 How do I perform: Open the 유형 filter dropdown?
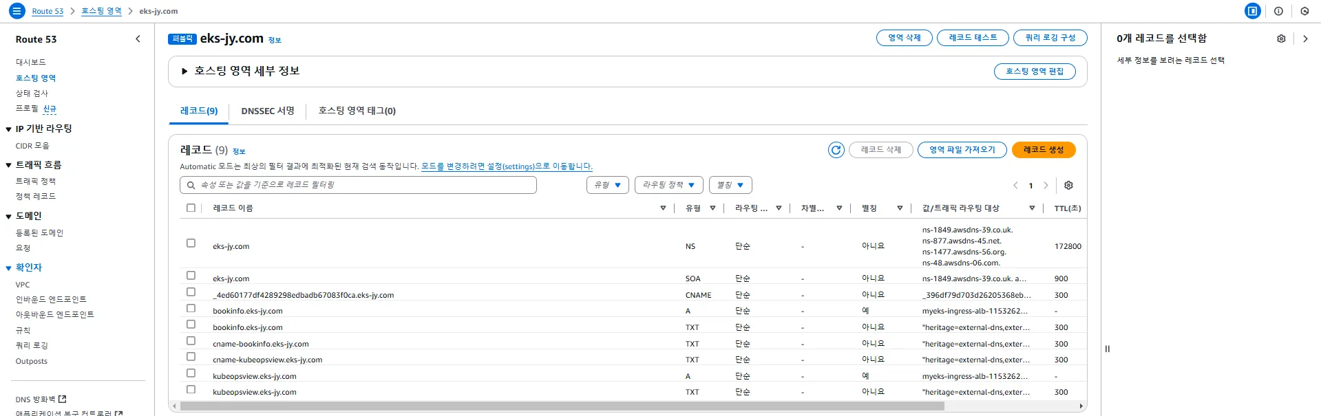pos(607,185)
